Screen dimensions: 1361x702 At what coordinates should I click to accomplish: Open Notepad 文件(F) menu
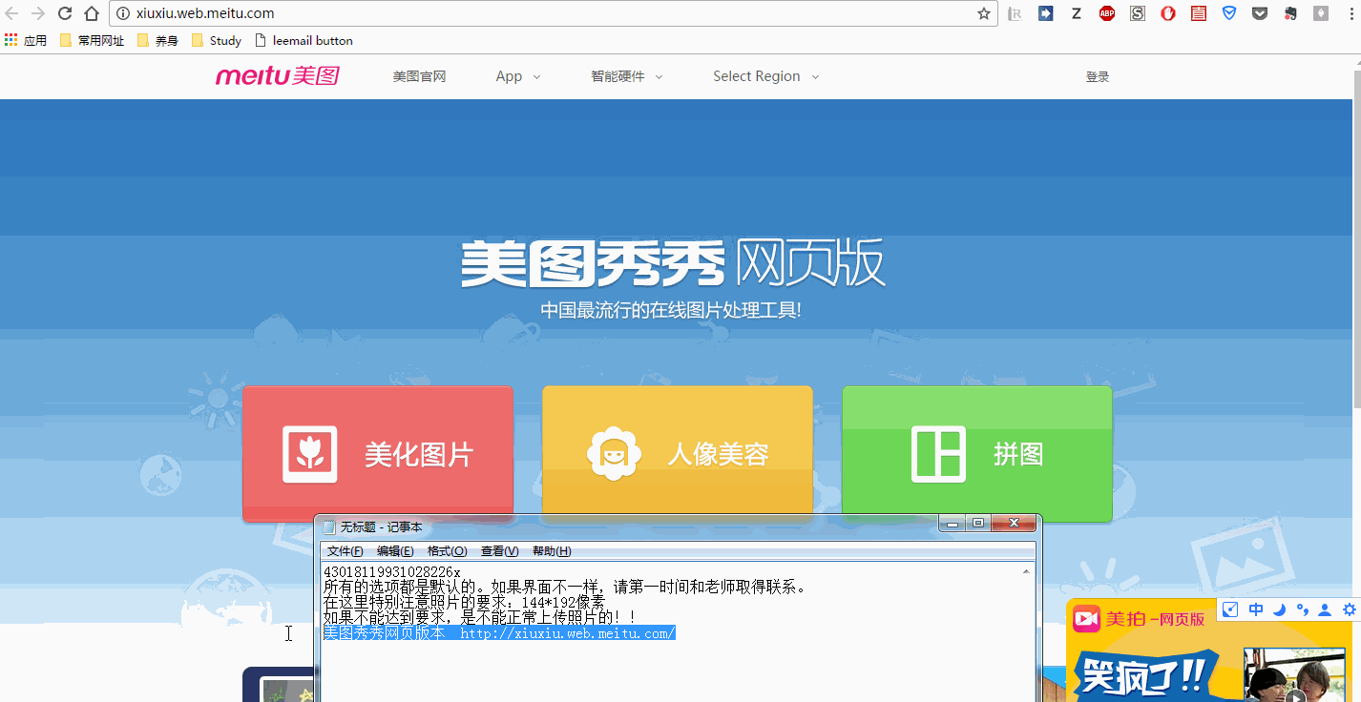click(x=345, y=551)
